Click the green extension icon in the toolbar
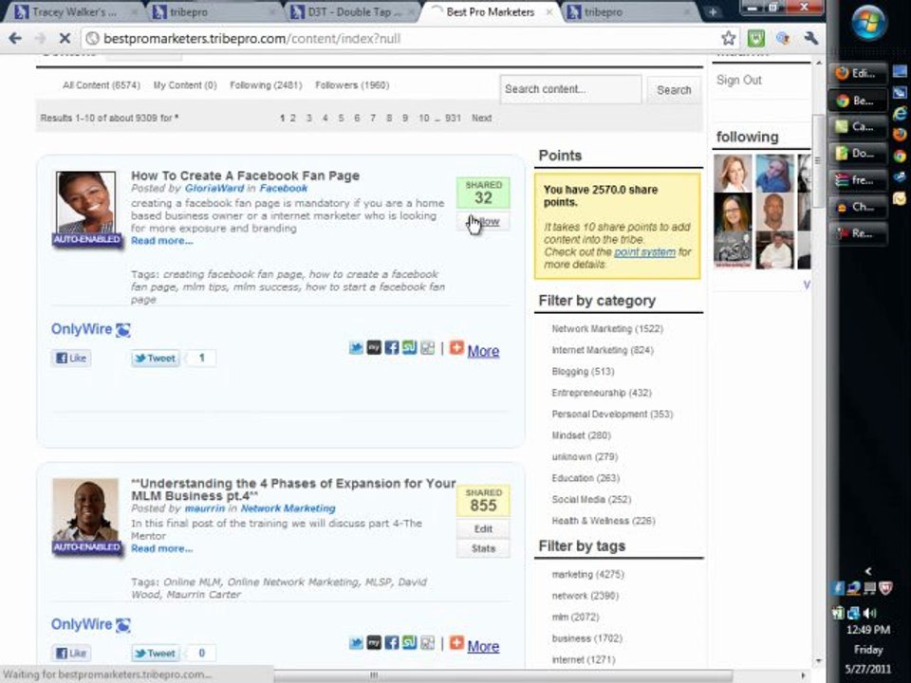Screen dimensions: 911x683 coord(756,38)
